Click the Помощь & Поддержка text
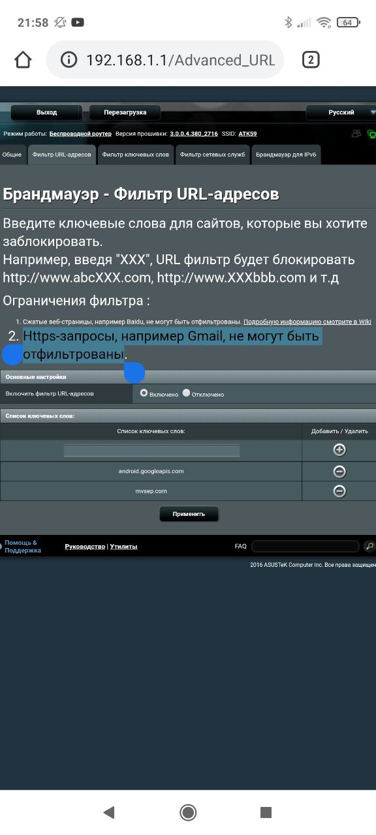Image resolution: width=376 pixels, height=835 pixels. coord(23,547)
